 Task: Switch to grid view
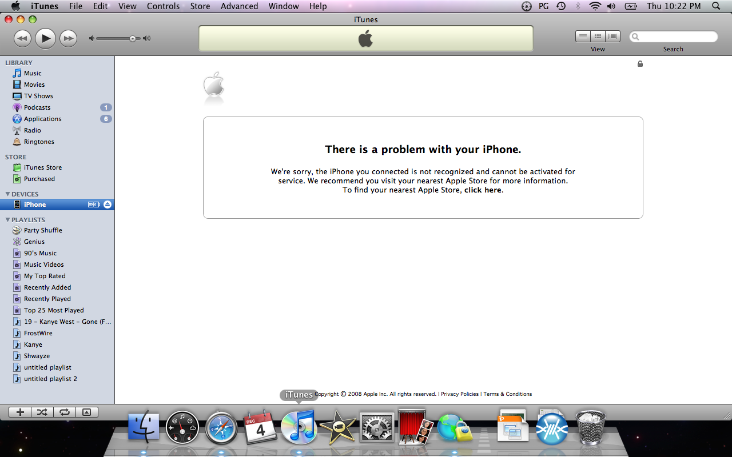point(598,37)
